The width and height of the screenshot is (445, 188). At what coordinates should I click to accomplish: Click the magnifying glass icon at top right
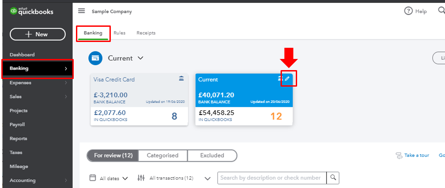coord(441,11)
